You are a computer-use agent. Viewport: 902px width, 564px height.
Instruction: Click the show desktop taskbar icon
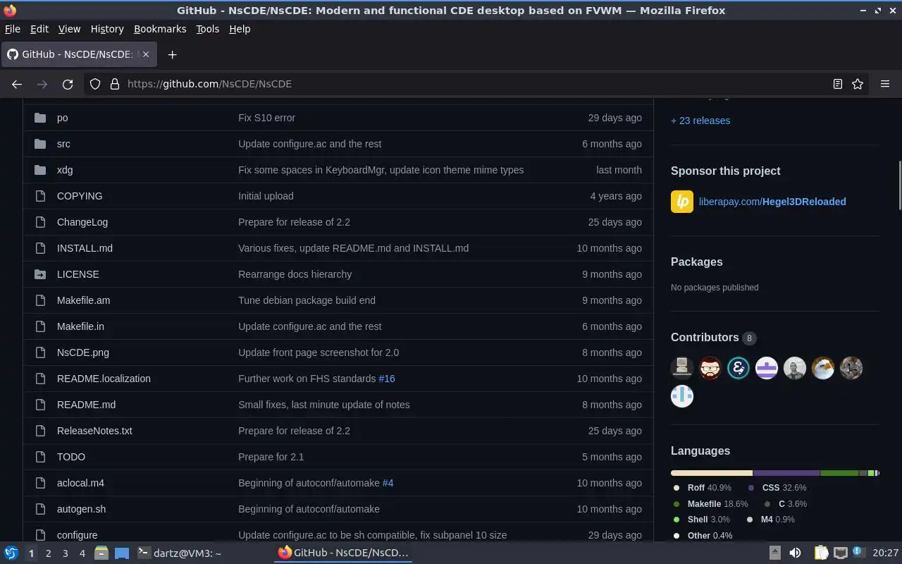pos(122,553)
